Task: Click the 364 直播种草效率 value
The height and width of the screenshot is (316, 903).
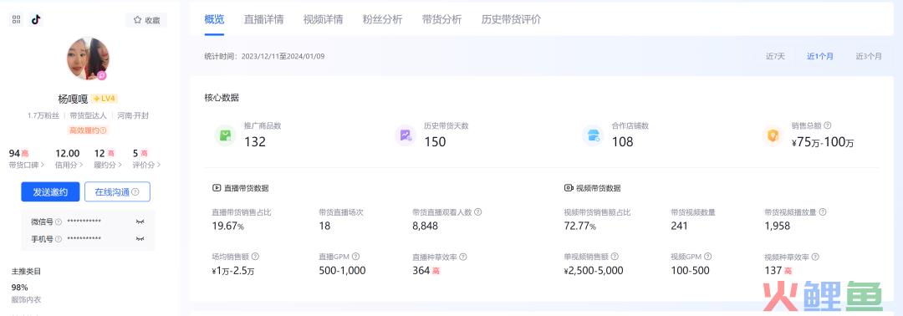Action: click(x=421, y=271)
